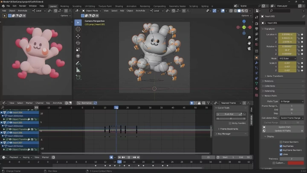Screen dimensions: 307x173
Task: Jump to the first frame
Action: pos(119,157)
